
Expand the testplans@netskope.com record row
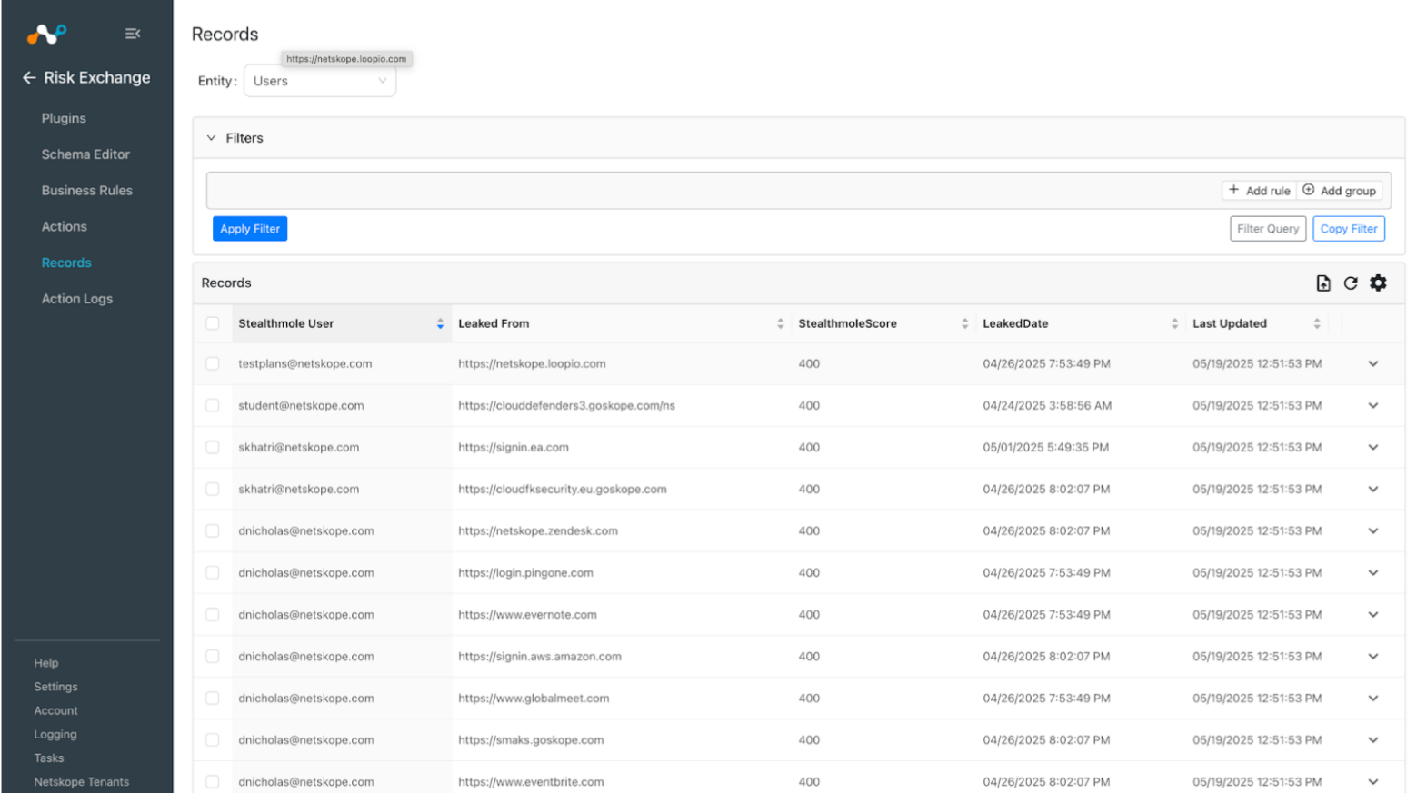click(x=1373, y=363)
